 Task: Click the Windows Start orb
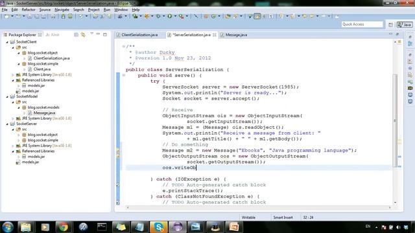tap(7, 227)
